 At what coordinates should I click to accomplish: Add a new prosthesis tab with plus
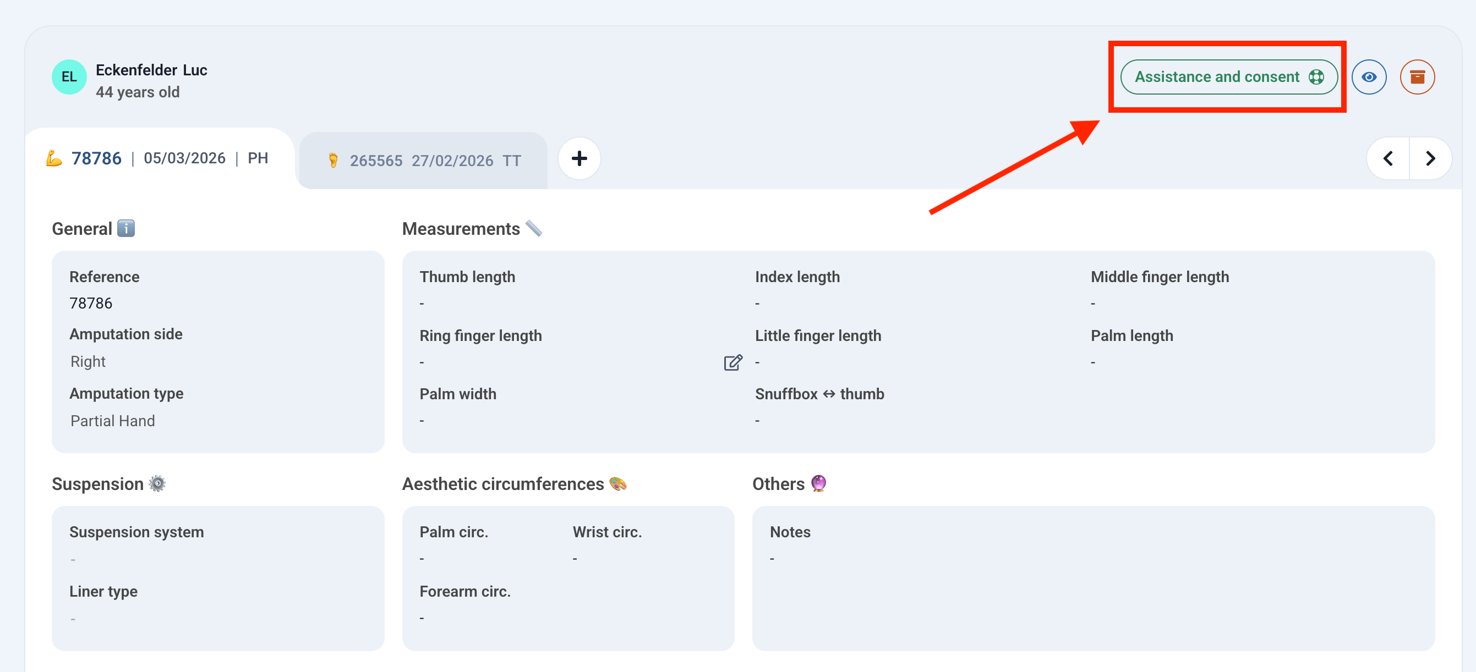(x=580, y=158)
